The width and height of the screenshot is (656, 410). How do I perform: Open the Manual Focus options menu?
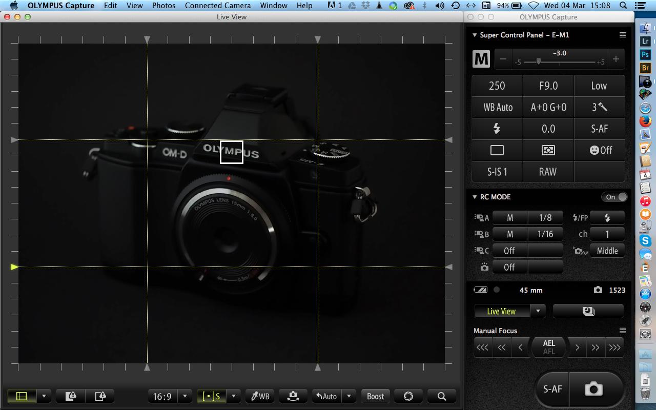pyautogui.click(x=623, y=331)
